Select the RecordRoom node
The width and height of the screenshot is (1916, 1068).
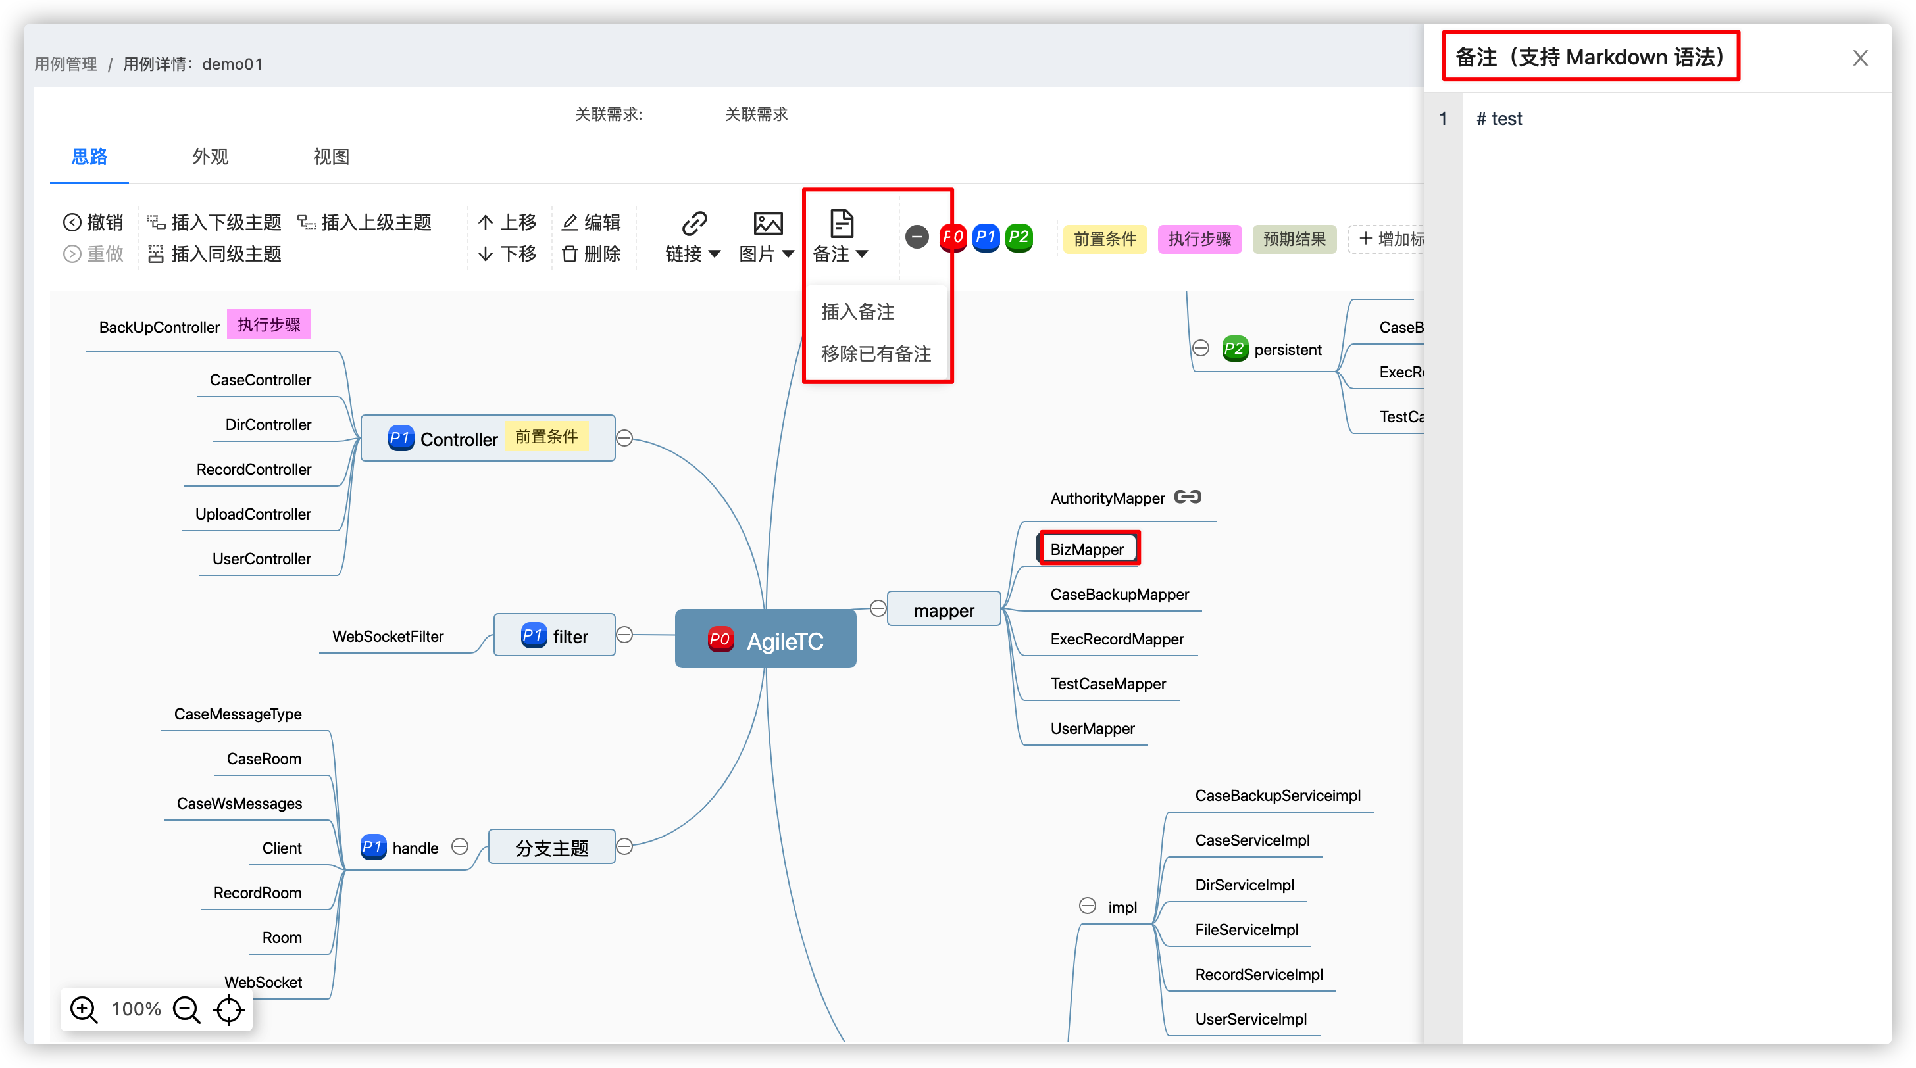(257, 892)
